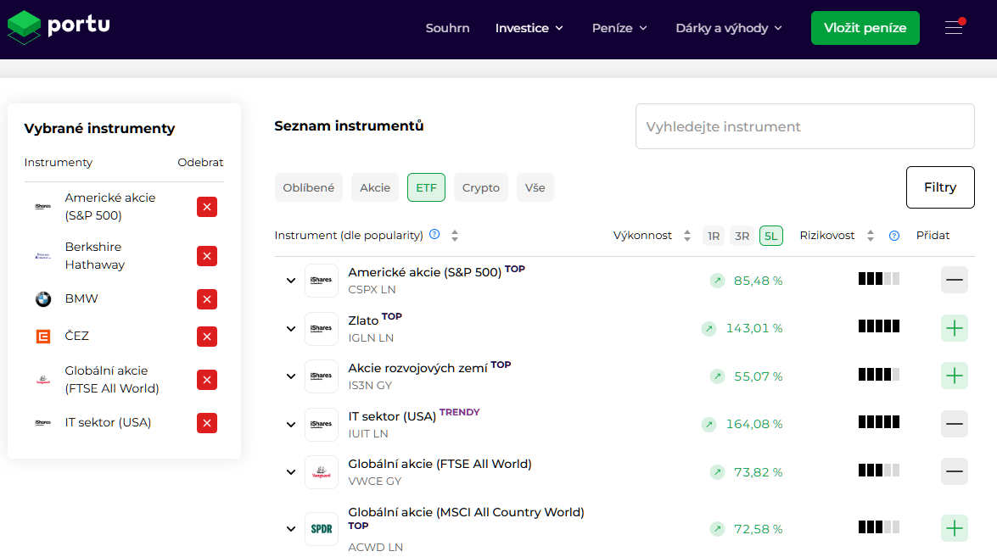Switch to the ETF tab
This screenshot has width=997, height=557.
click(x=426, y=187)
